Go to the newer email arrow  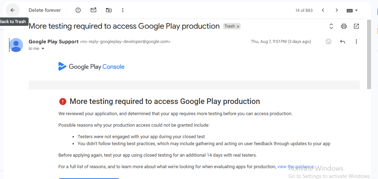pos(323,10)
